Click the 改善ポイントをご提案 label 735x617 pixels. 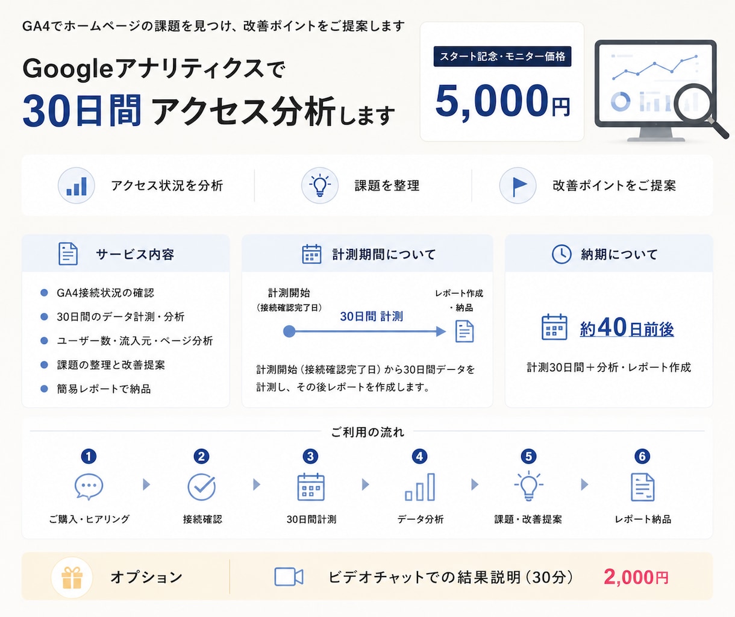pyautogui.click(x=615, y=186)
